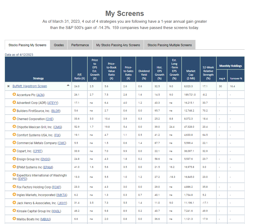Click the plus icon beside Malibu Boats Inc

click(x=14, y=219)
